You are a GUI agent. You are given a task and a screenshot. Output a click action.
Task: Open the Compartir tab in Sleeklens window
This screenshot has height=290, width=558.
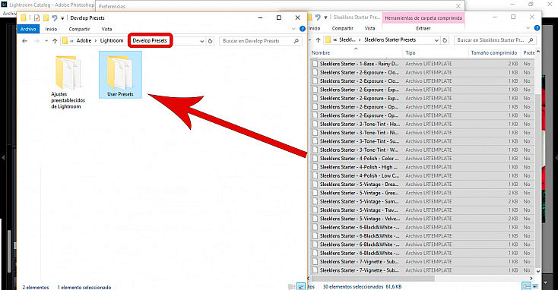[342, 28]
